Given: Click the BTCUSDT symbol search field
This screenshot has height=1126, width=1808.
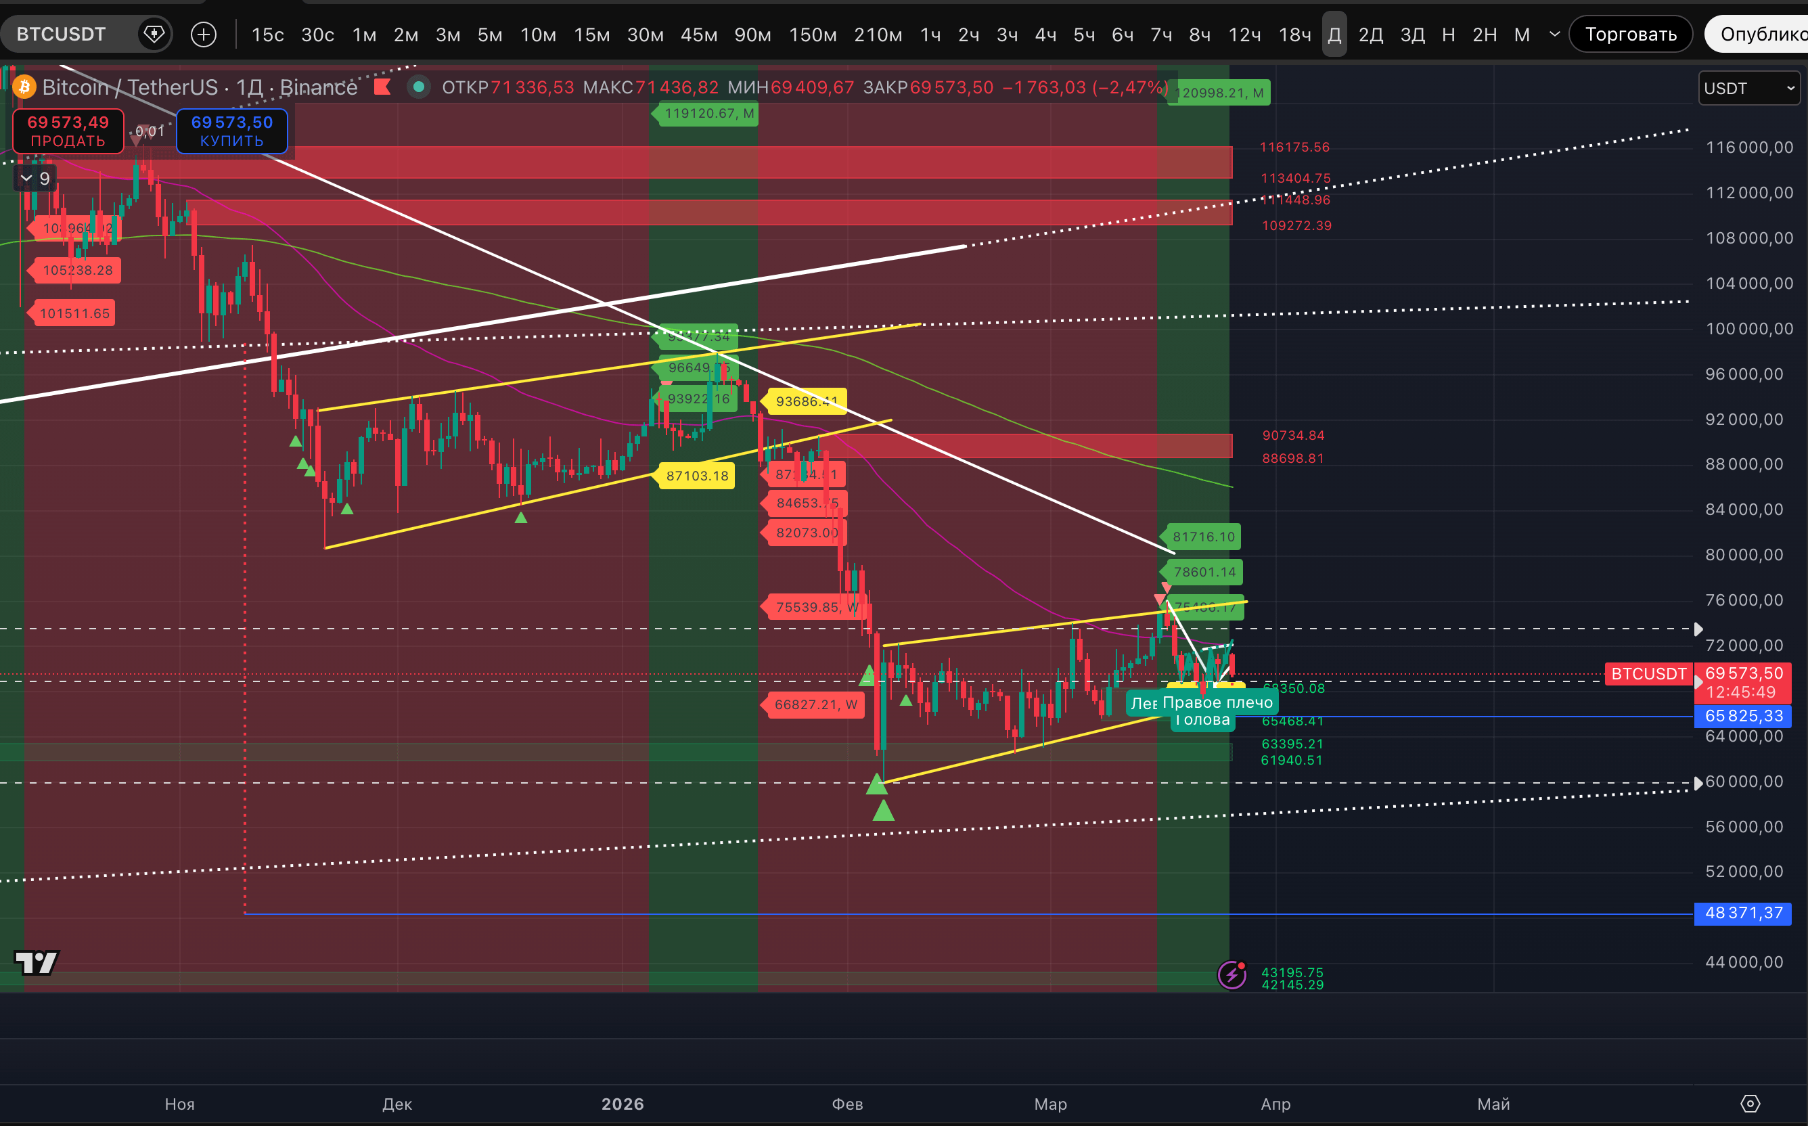Looking at the screenshot, I should (62, 35).
